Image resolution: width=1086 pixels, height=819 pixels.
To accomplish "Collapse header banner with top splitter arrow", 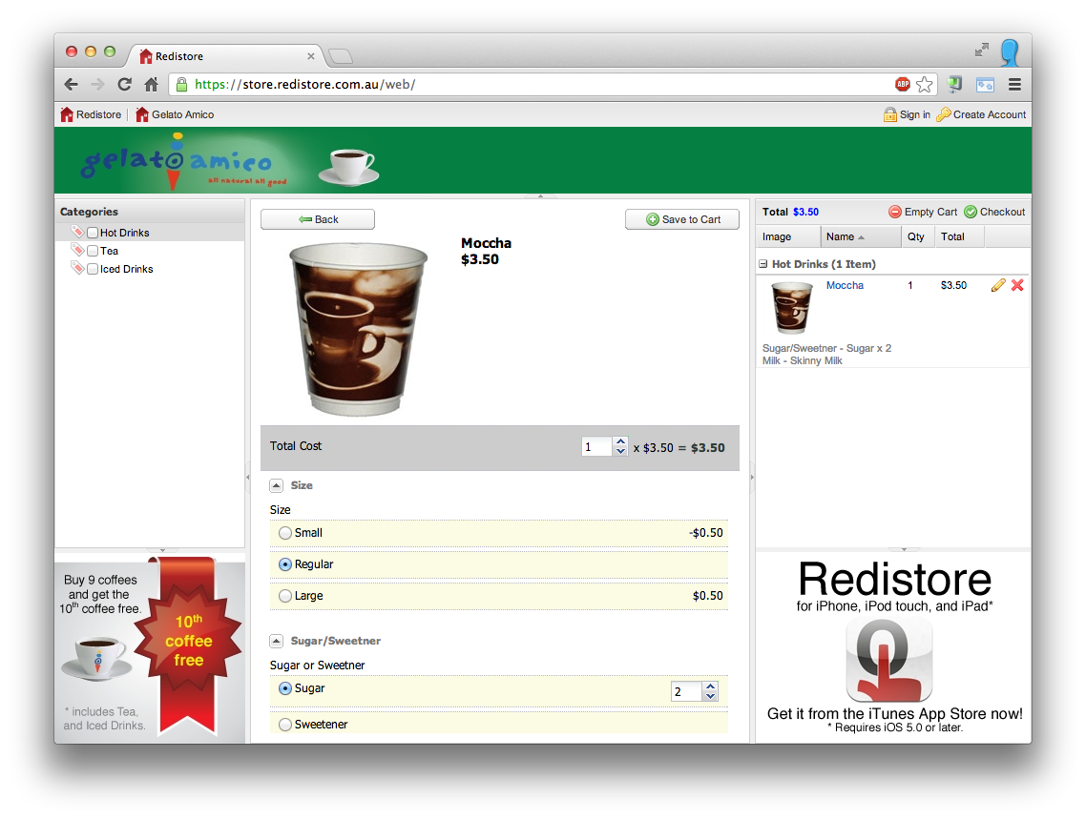I will pos(540,196).
